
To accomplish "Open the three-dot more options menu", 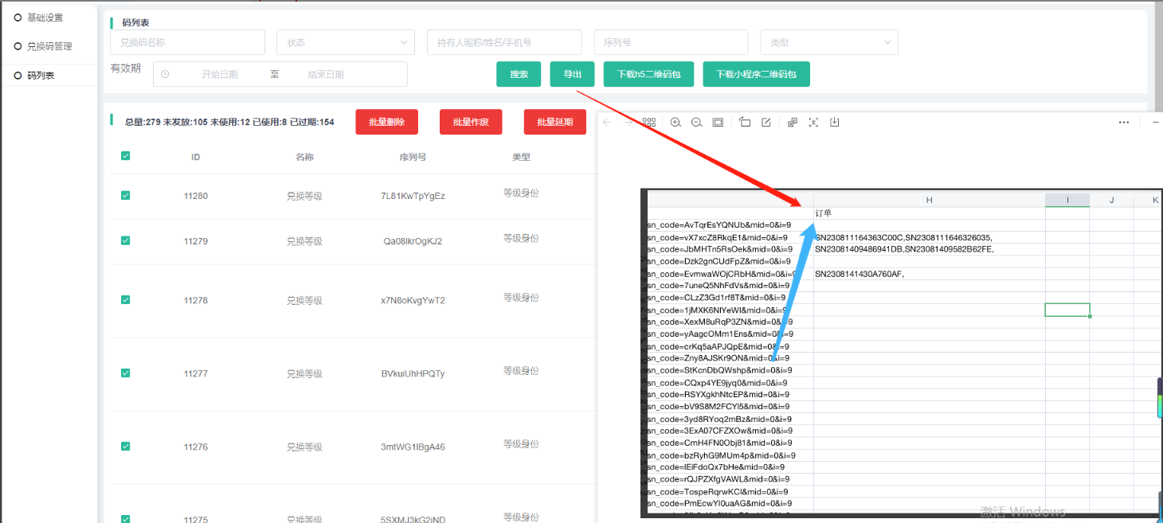I will [x=1123, y=123].
